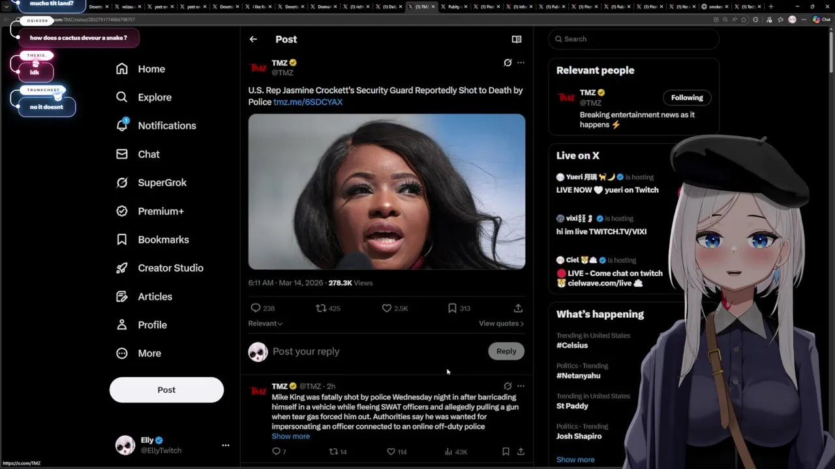The image size is (835, 469).
Task: Open Ciel live broadcast entry
Action: coord(609,272)
